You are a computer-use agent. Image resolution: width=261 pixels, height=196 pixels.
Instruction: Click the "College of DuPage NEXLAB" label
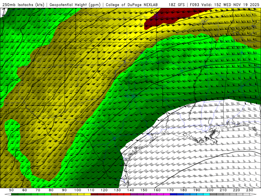tap(132, 5)
